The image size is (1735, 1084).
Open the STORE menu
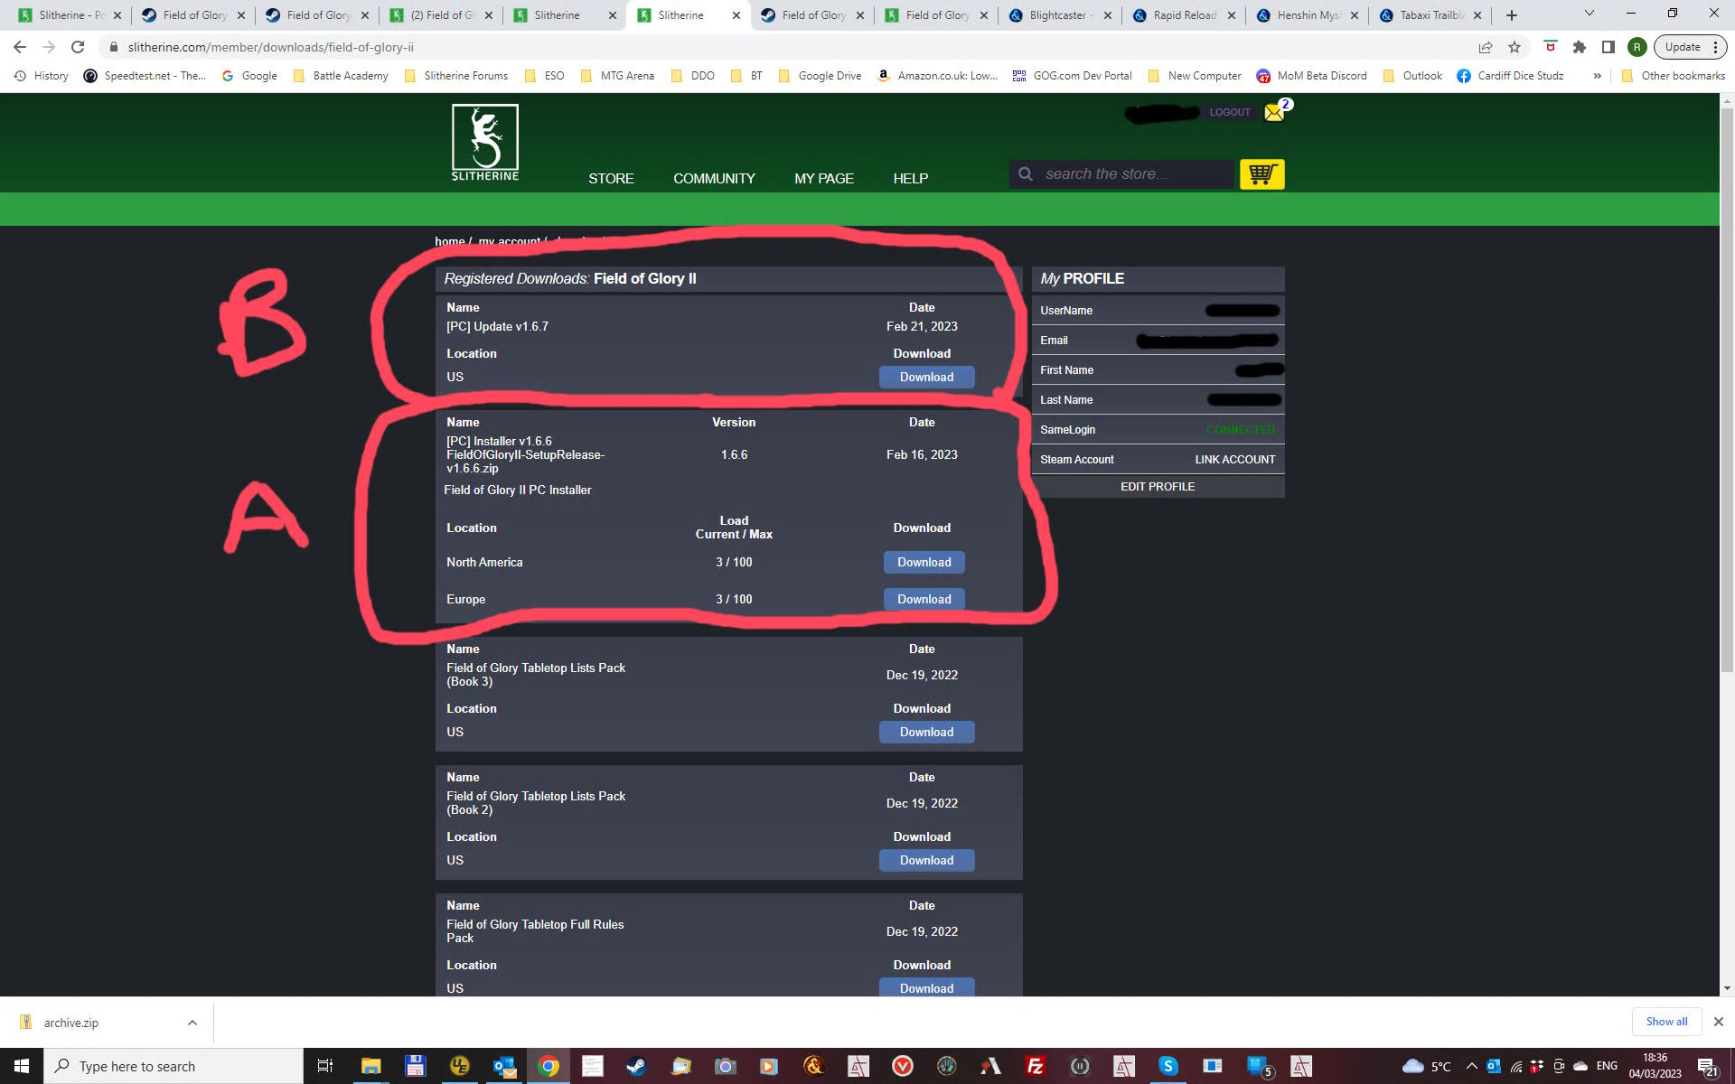(611, 179)
